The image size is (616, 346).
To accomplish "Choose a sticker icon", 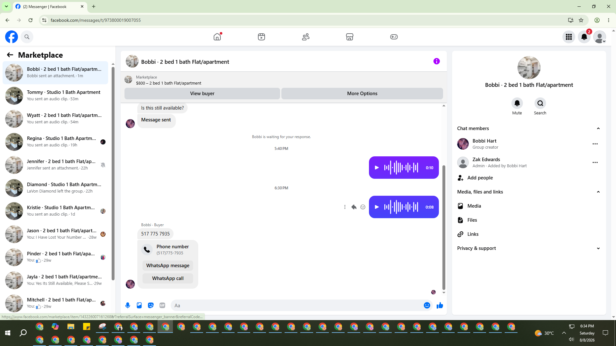I will (x=151, y=305).
